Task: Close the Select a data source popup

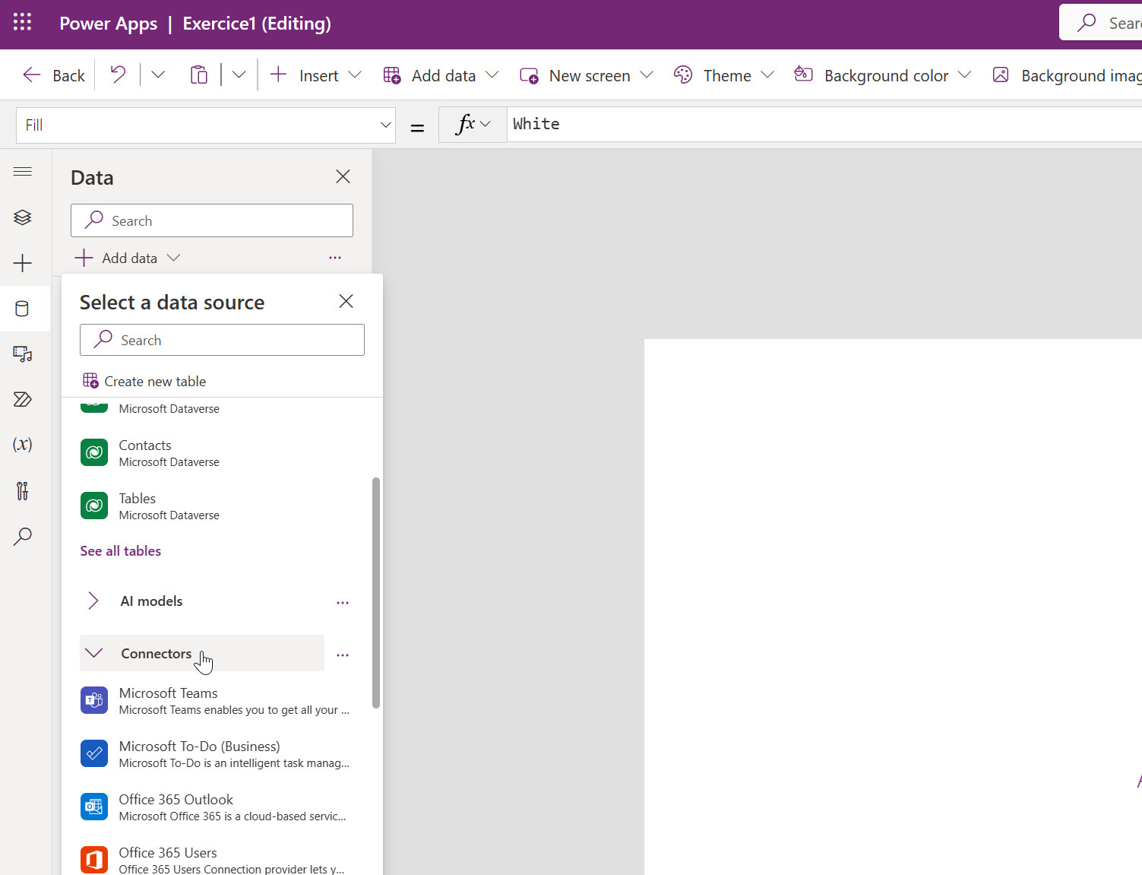Action: (346, 301)
